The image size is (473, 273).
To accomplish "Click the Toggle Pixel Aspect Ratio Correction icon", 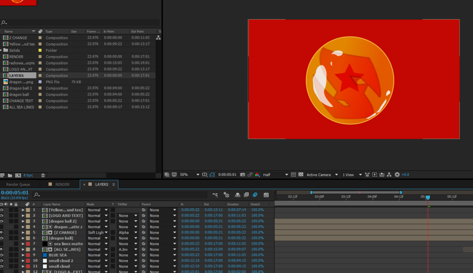I will pyautogui.click(x=367, y=175).
